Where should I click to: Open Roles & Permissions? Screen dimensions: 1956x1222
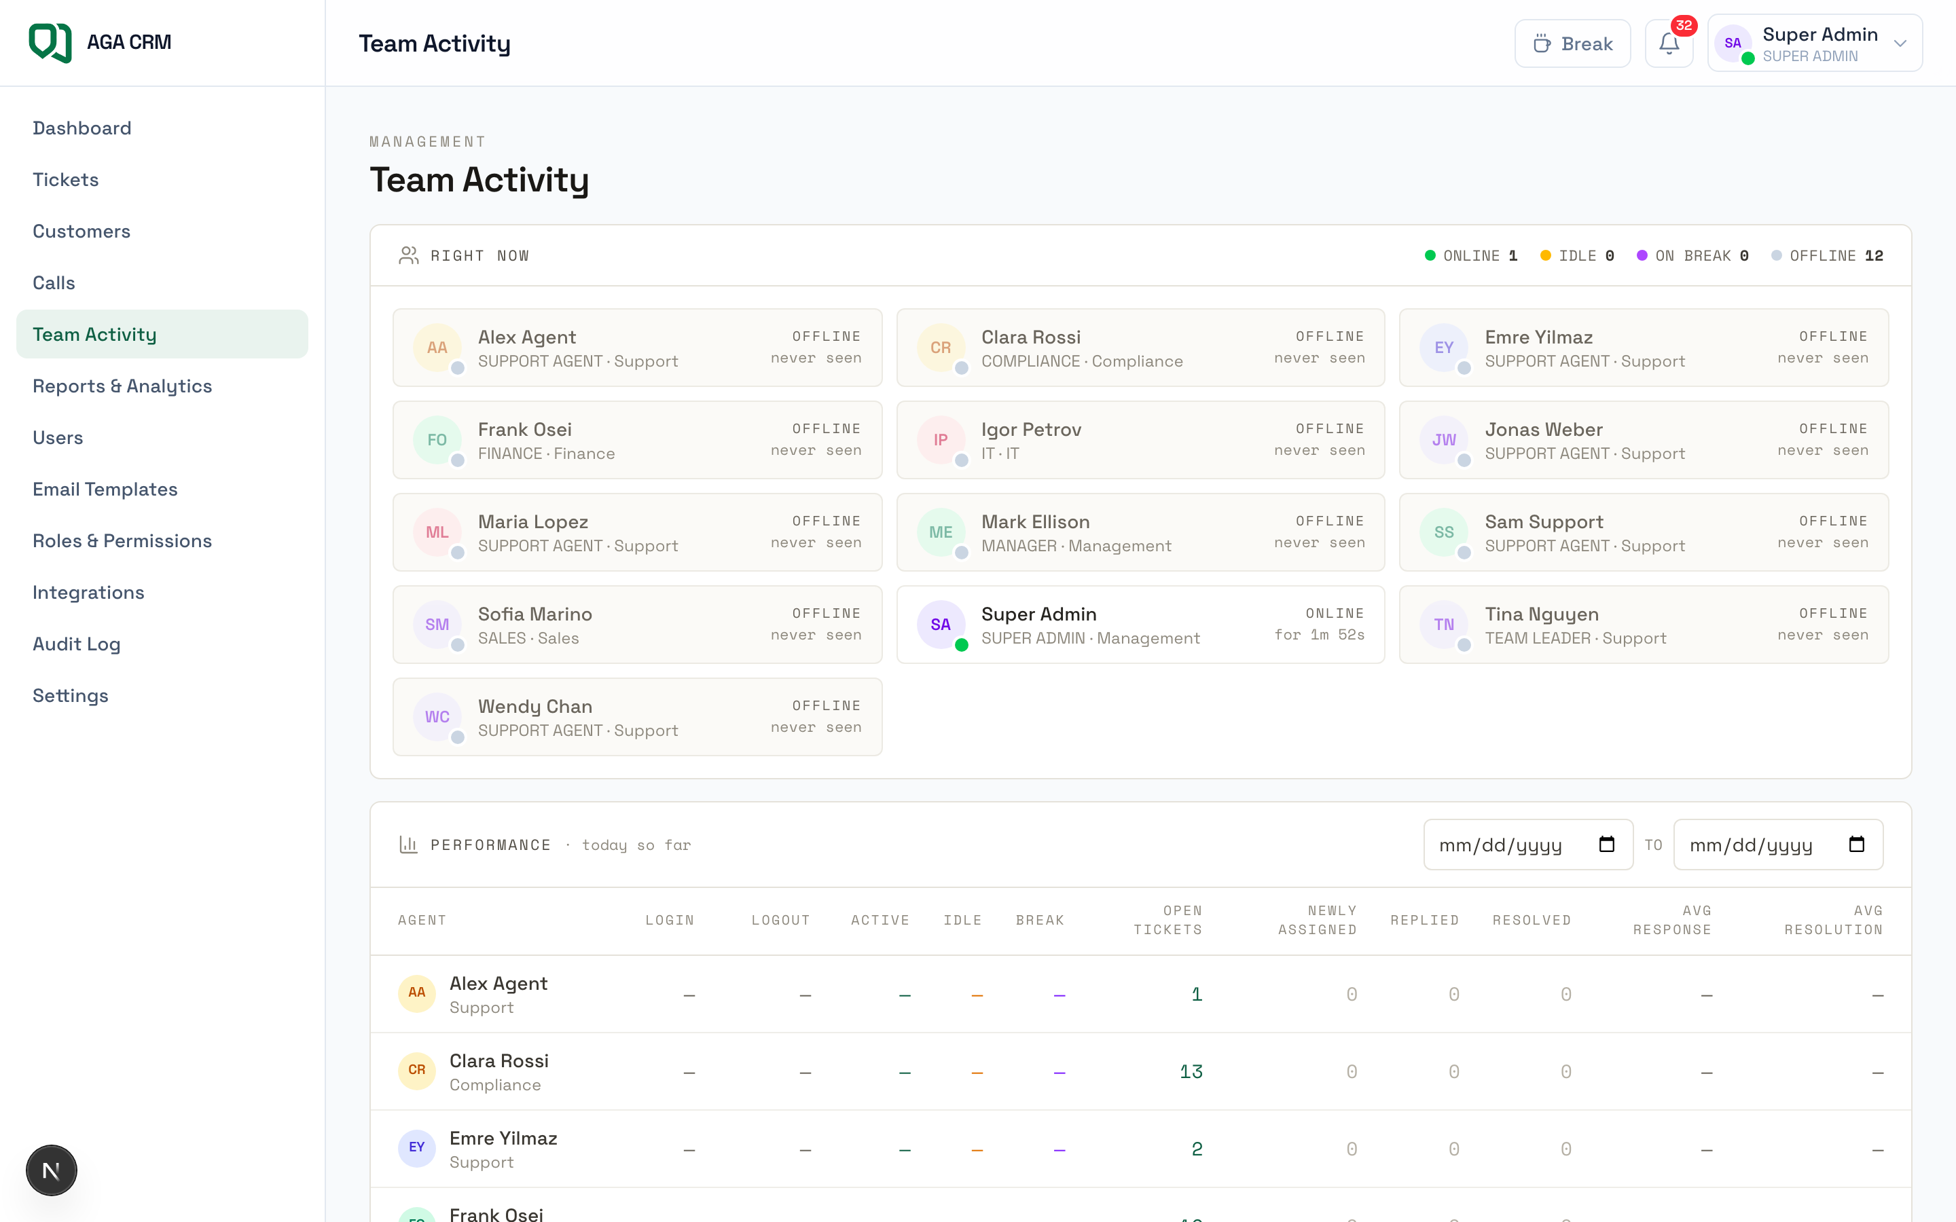(162, 540)
